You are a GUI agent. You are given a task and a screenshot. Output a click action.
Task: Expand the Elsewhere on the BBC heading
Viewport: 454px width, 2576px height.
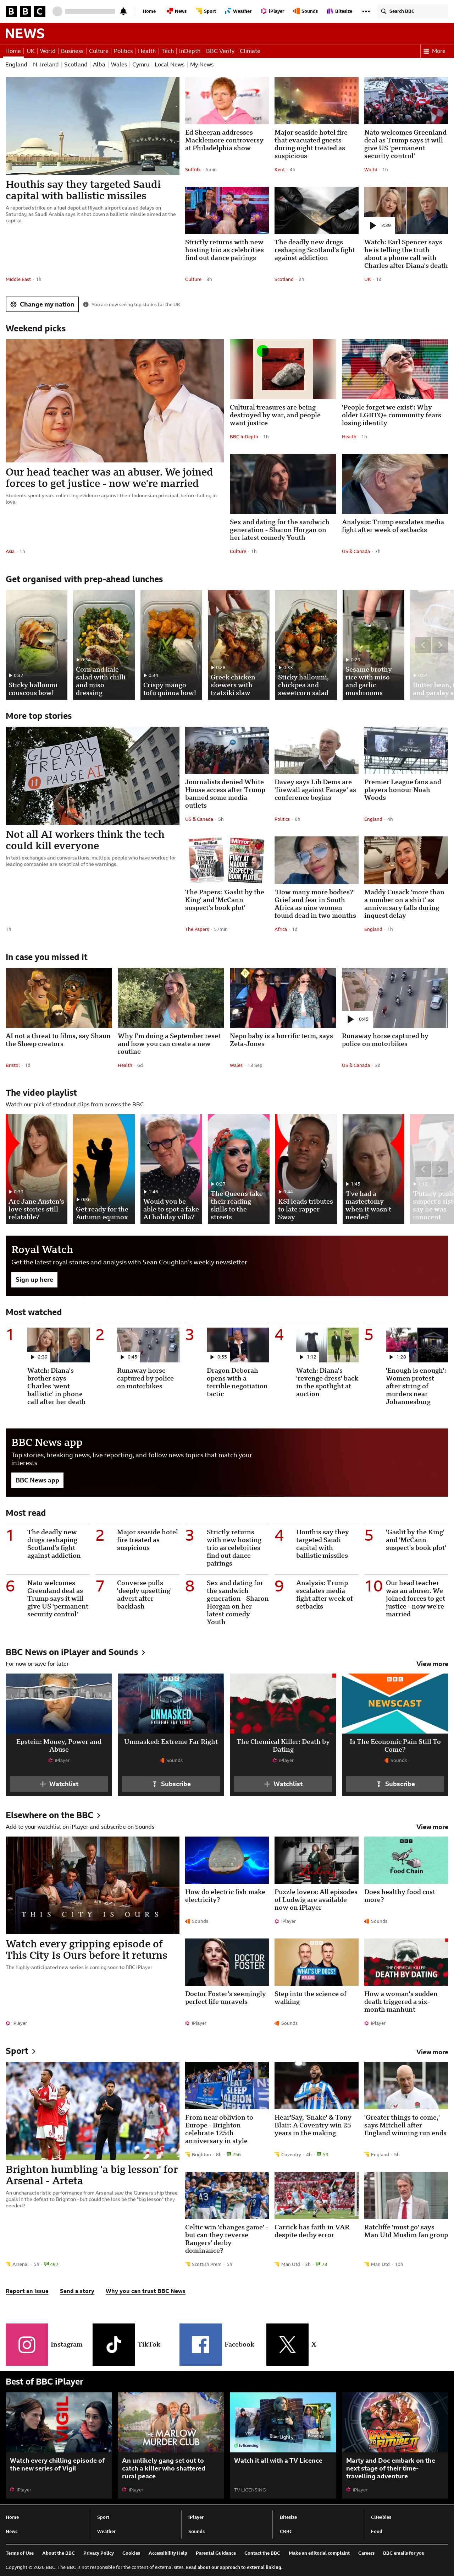coord(54,1815)
